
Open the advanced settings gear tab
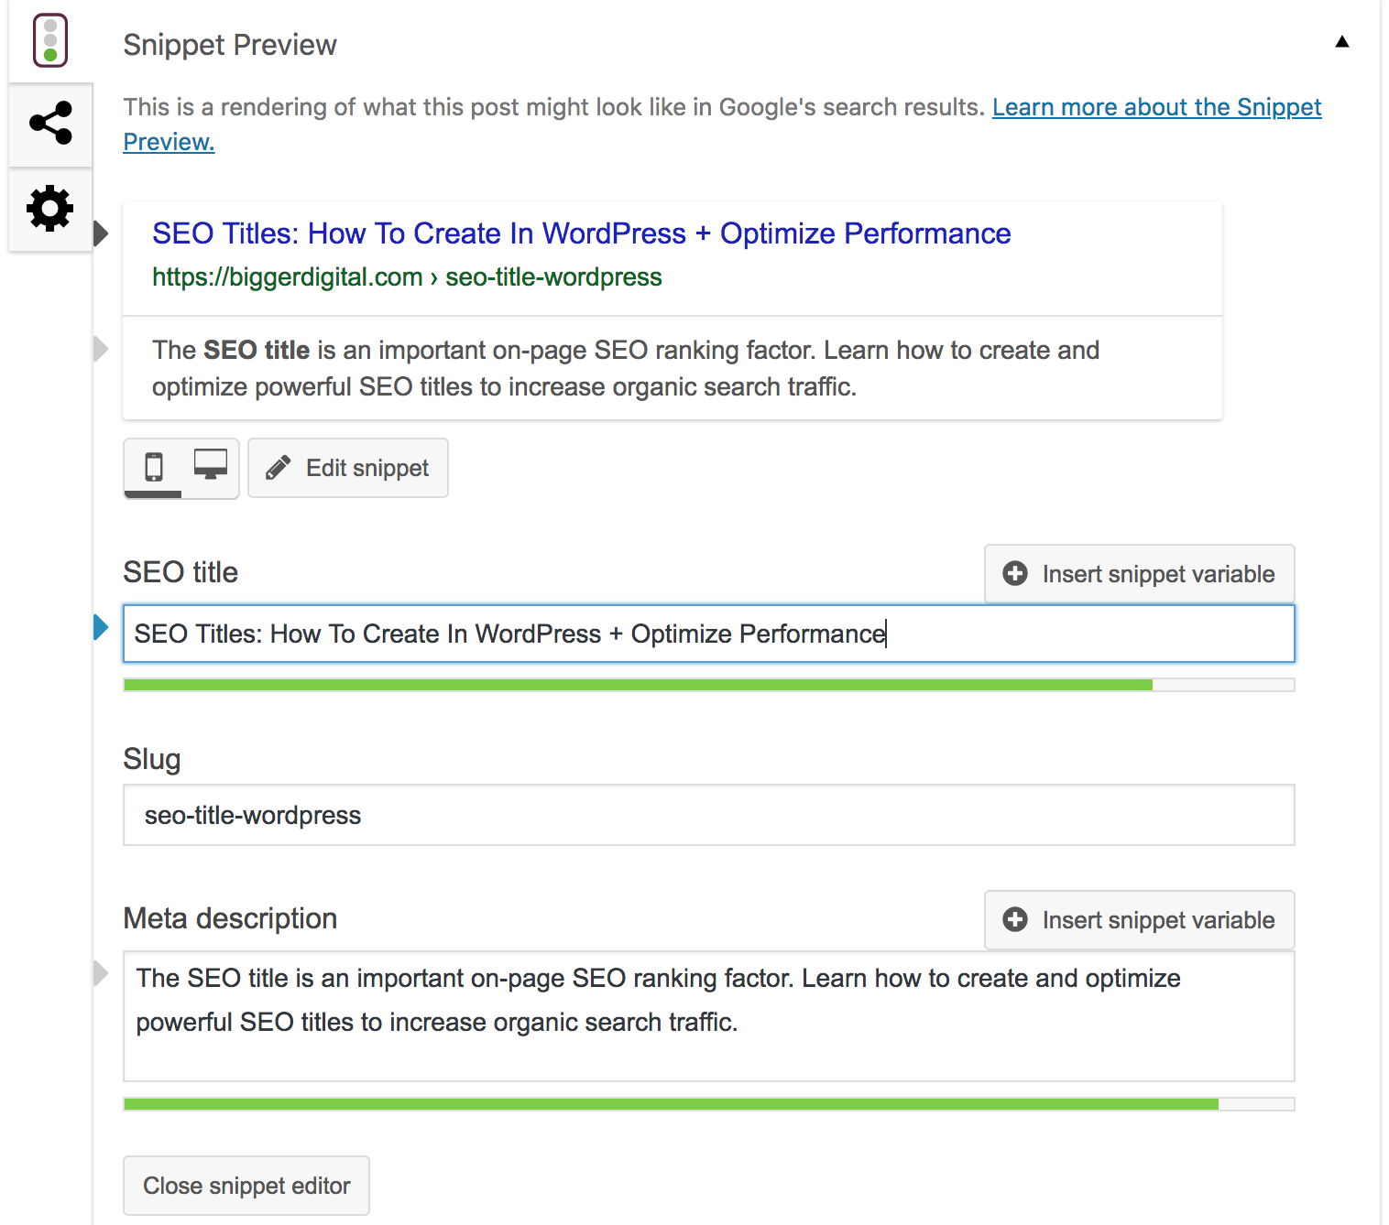50,209
